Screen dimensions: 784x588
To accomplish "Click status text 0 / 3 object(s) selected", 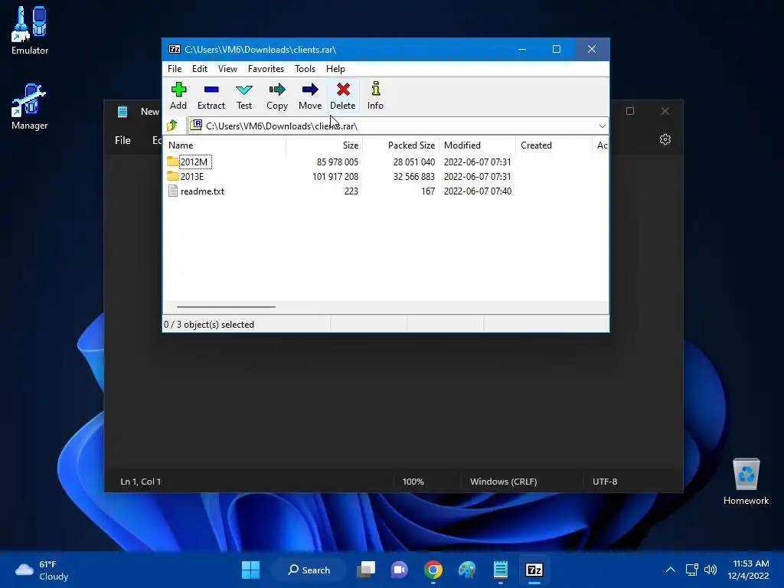I will [209, 325].
